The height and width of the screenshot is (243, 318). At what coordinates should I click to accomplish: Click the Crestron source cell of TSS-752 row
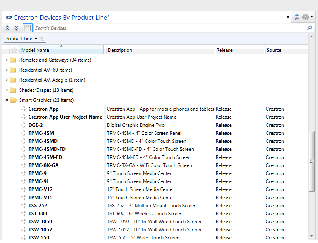pos(275,206)
